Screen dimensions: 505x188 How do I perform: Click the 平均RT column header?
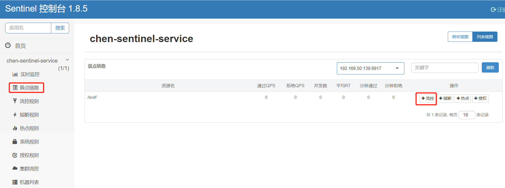(343, 86)
